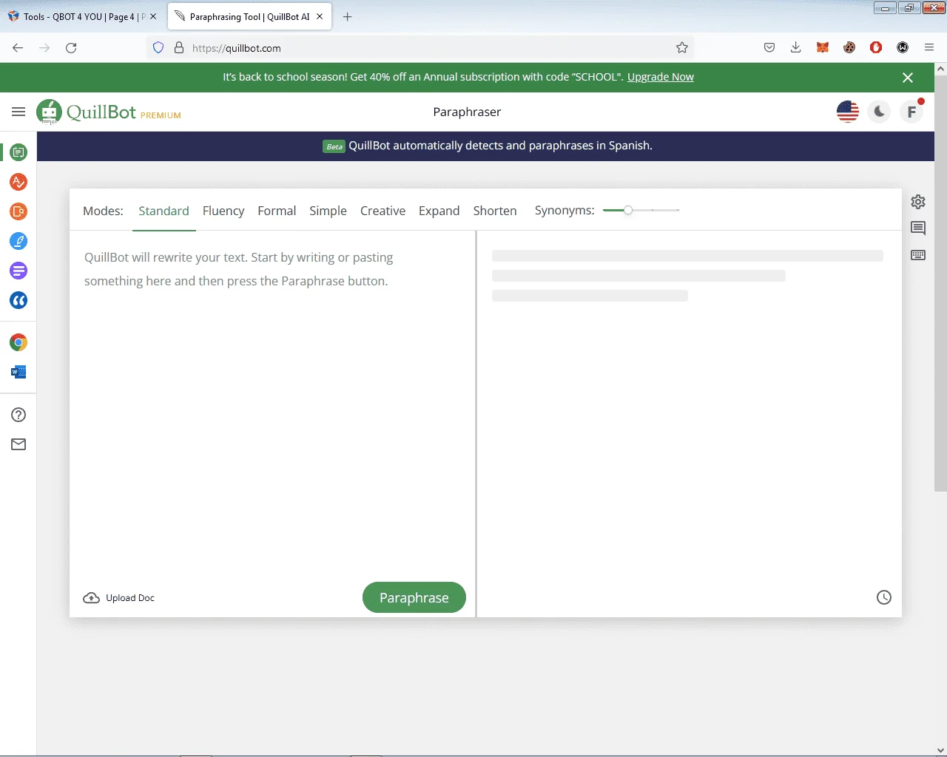Click the red stop-hand extension icon
947x757 pixels.
tap(876, 47)
